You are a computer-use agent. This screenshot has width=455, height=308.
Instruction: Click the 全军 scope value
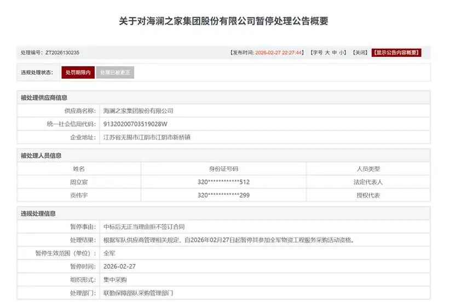109,253
